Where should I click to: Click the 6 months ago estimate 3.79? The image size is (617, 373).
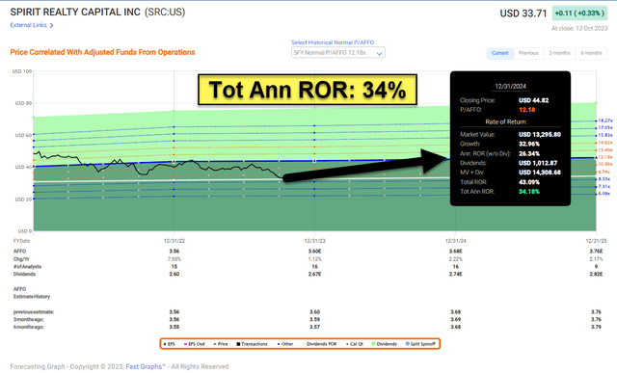pos(596,327)
